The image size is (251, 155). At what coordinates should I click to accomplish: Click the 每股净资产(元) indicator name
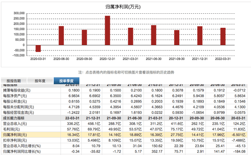15,96
